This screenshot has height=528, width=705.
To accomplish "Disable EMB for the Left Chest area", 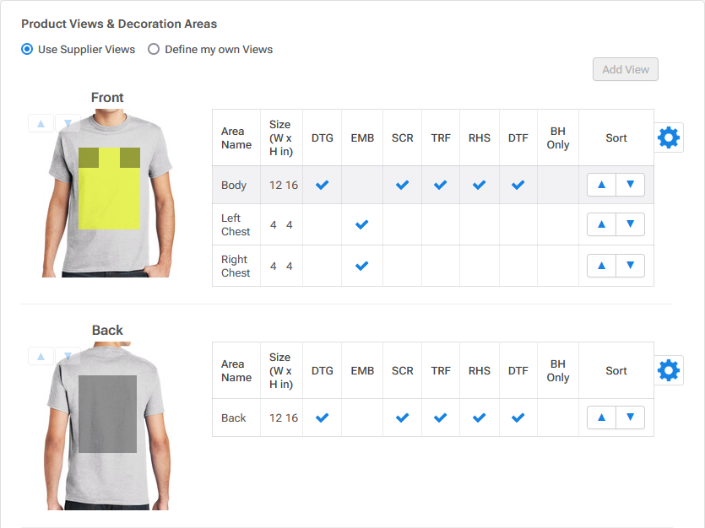I will coord(361,224).
